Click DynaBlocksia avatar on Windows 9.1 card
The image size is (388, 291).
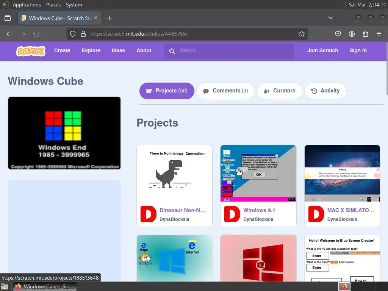click(x=232, y=214)
